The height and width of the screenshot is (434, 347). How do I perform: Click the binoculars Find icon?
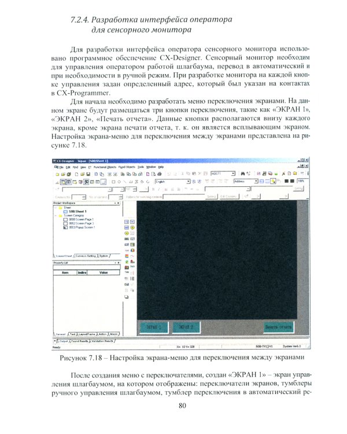pos(243,174)
